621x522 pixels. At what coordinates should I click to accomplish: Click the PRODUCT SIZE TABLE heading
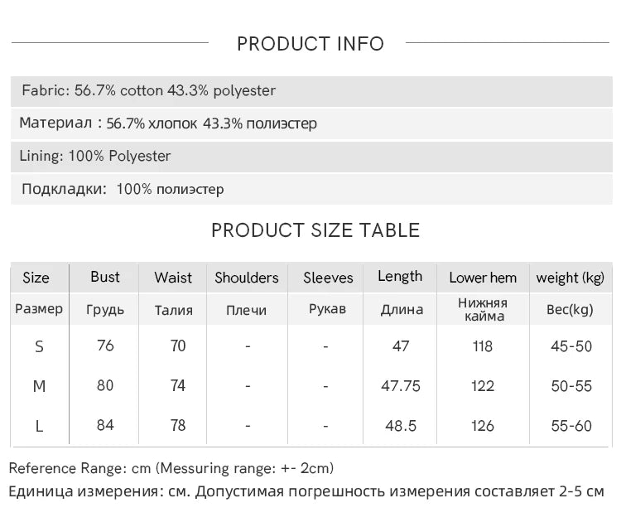tap(315, 230)
